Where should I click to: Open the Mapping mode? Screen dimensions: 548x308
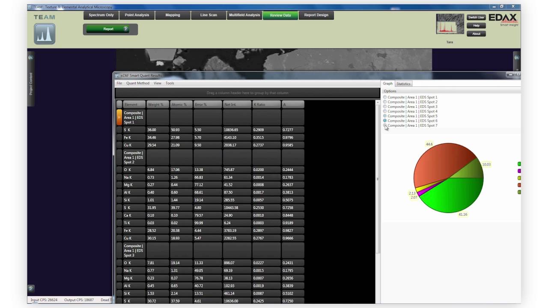[173, 15]
